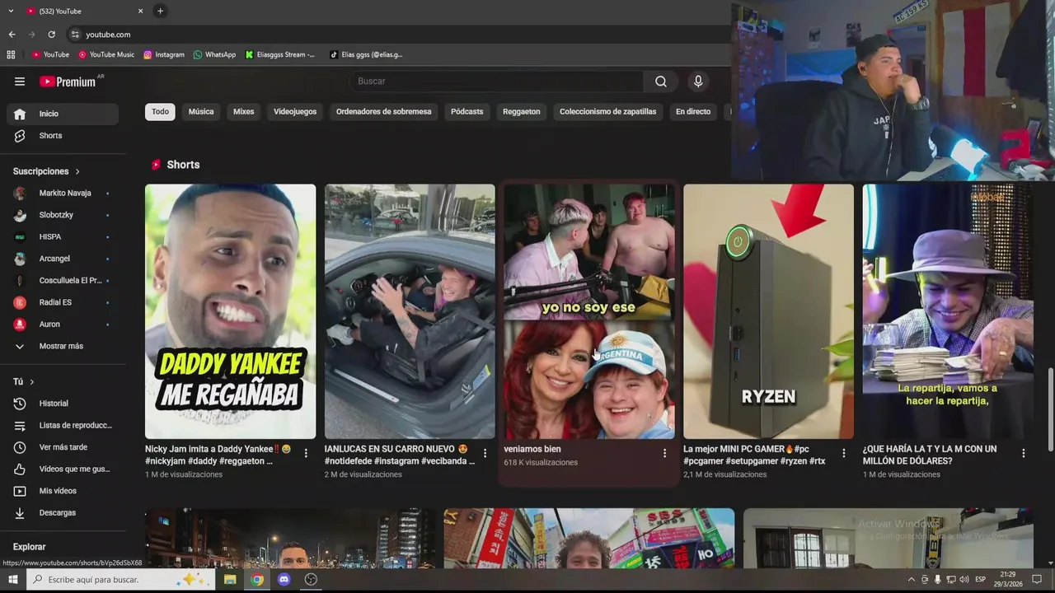Click the Windows taskbar search box

click(120, 580)
